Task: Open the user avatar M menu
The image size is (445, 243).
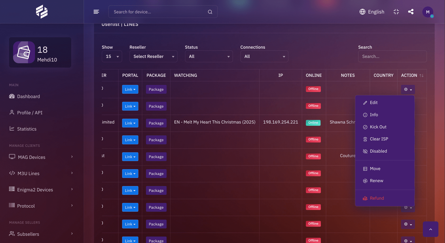Action: 428,12
